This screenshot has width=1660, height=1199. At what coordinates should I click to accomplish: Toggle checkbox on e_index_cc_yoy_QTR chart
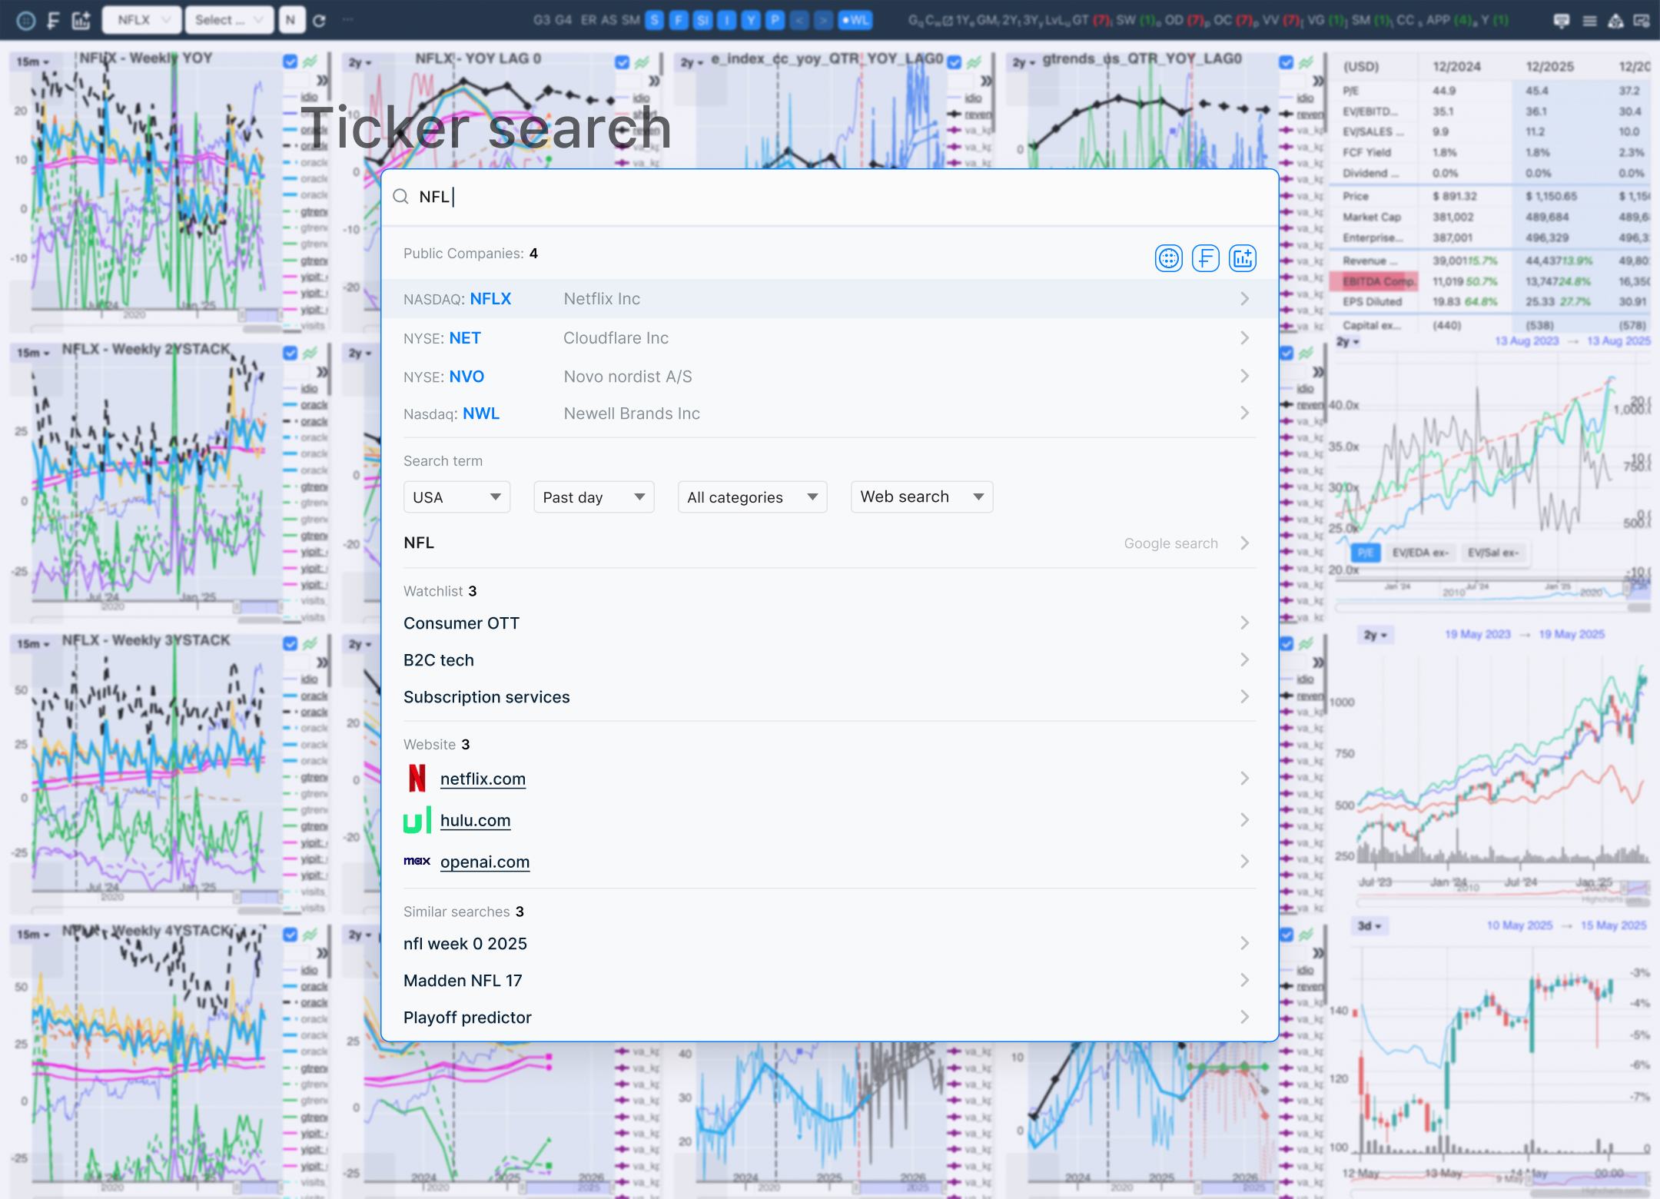[x=954, y=61]
